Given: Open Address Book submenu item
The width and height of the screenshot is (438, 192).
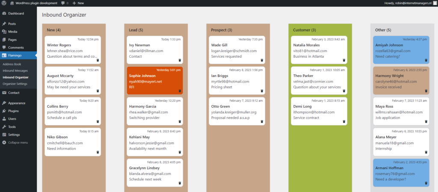Looking at the screenshot, I should click(12, 64).
